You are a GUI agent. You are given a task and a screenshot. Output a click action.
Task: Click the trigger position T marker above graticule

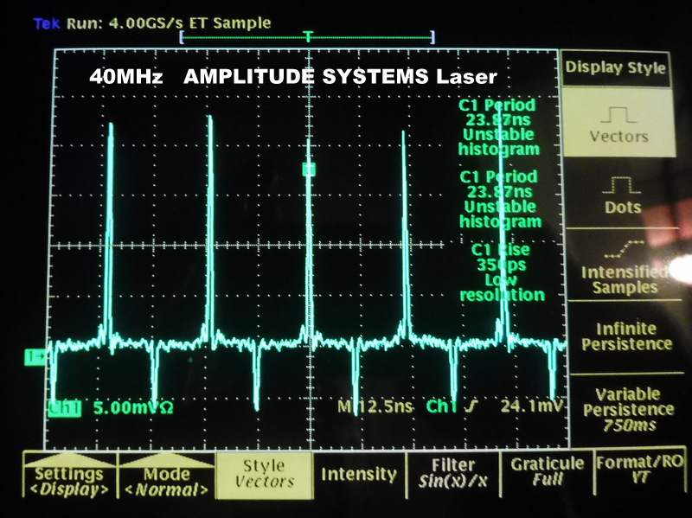pyautogui.click(x=308, y=35)
